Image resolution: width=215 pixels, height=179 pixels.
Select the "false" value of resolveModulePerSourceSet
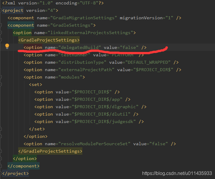[158, 144]
